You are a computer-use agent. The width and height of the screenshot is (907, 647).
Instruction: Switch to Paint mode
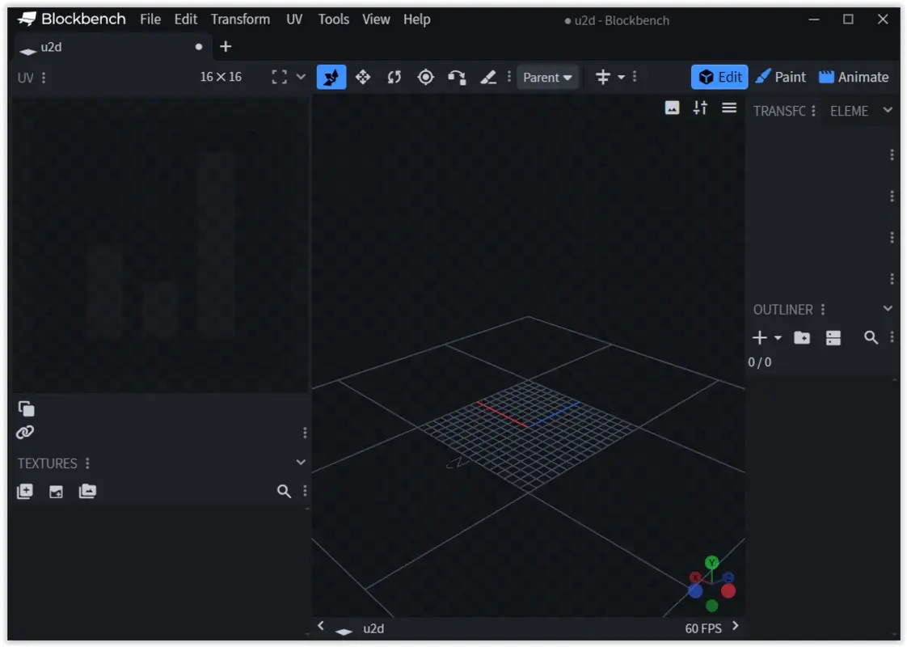tap(781, 77)
